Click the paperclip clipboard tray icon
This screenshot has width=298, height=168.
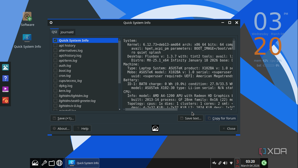220,163
